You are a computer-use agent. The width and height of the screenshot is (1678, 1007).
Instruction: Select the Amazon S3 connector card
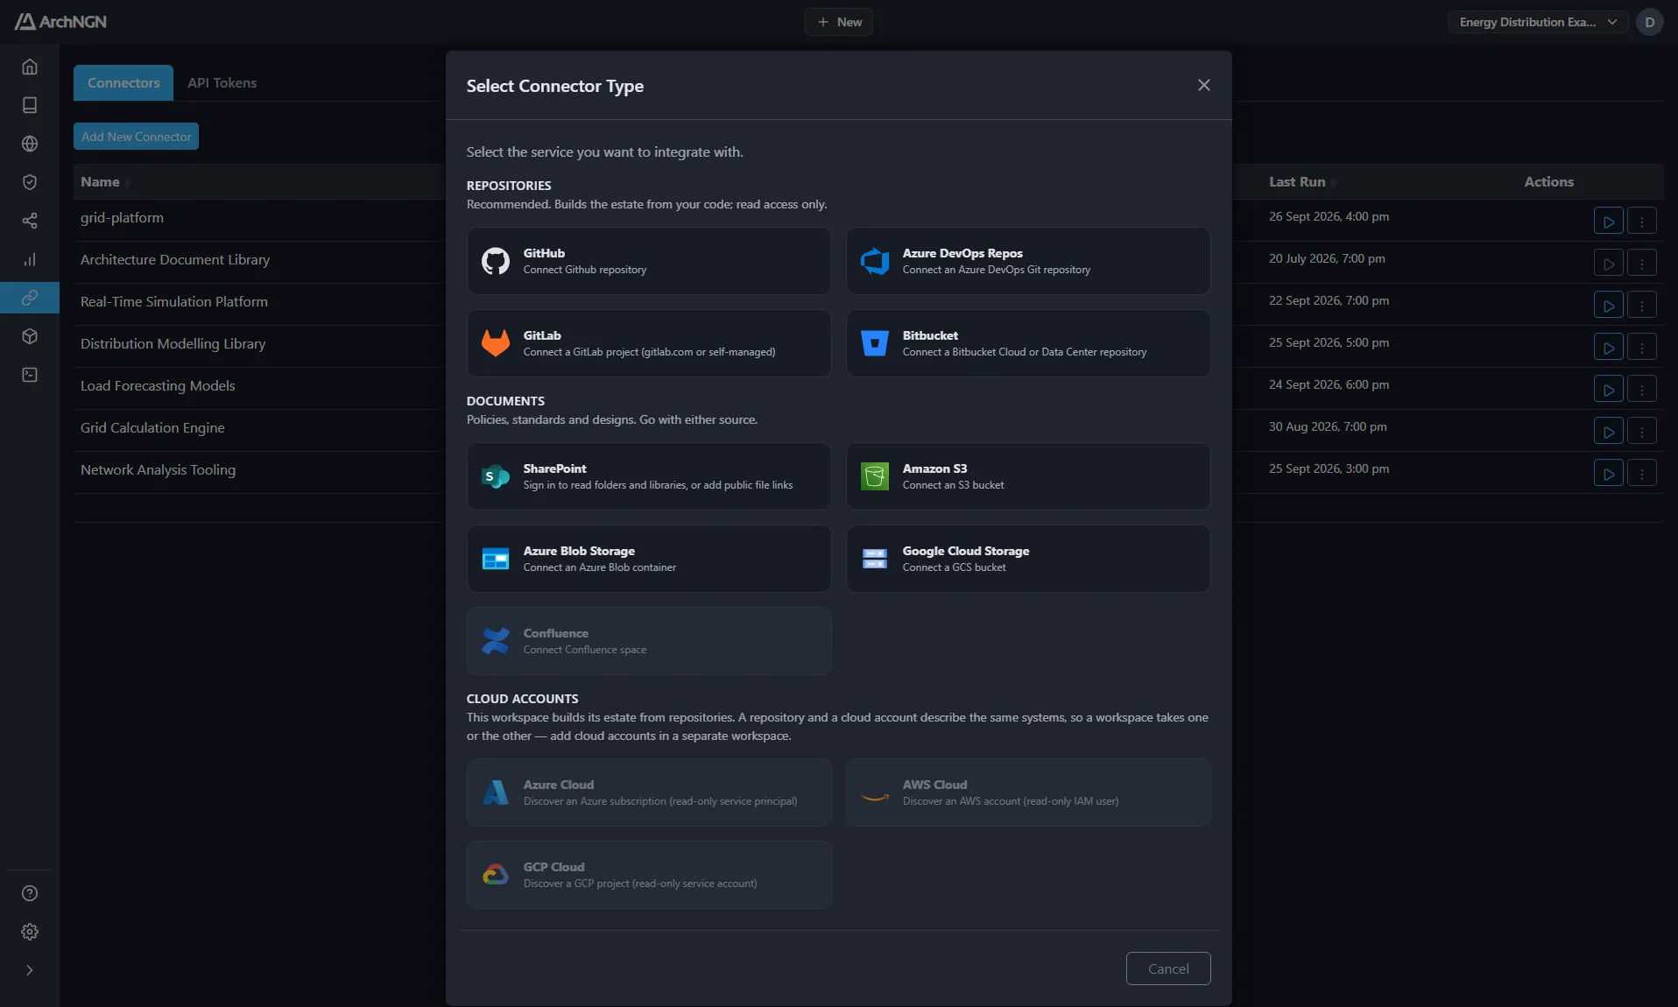pyautogui.click(x=1028, y=476)
